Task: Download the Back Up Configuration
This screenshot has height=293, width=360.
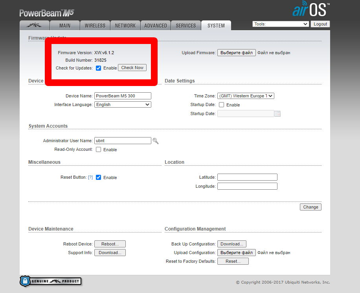Action: (232, 244)
